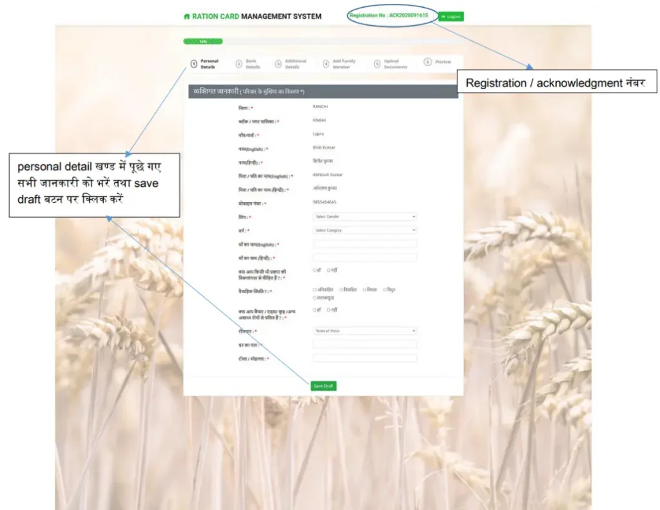Select तलाकशुदा marital status
The width and height of the screenshot is (660, 510).
315,297
